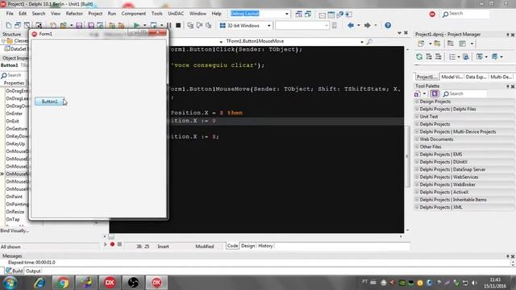Open the Back arrow history dropdown

[358, 25]
